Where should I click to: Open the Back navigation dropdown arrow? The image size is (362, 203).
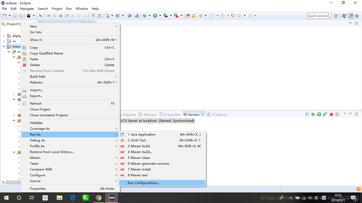pyautogui.click(x=245, y=16)
